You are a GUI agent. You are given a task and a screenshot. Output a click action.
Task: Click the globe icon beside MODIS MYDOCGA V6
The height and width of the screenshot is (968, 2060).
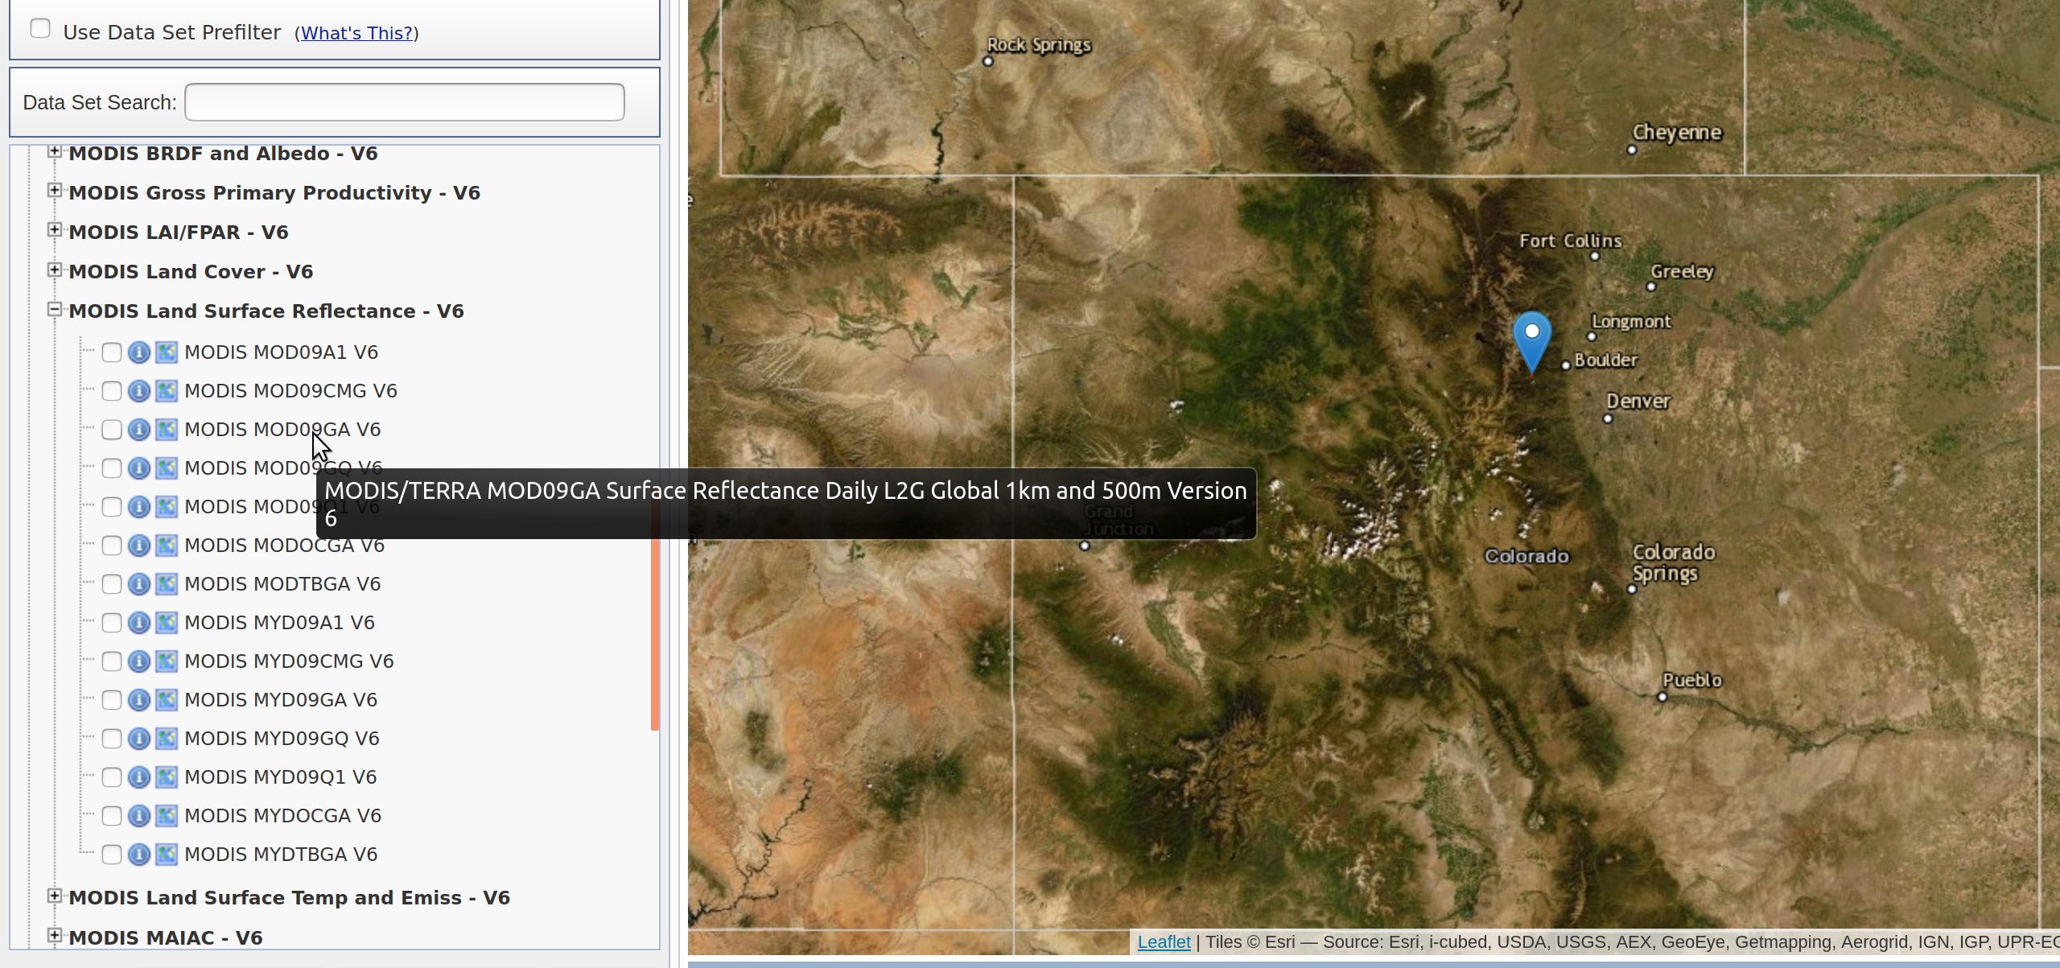pos(166,815)
